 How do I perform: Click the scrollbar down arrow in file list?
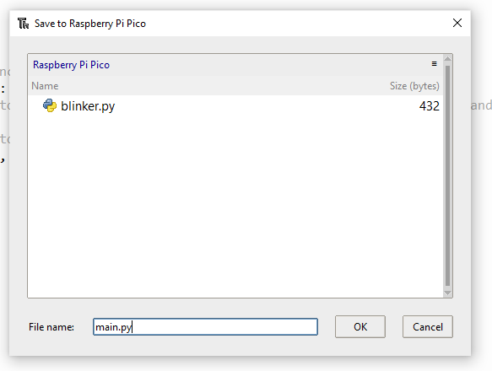click(x=448, y=293)
